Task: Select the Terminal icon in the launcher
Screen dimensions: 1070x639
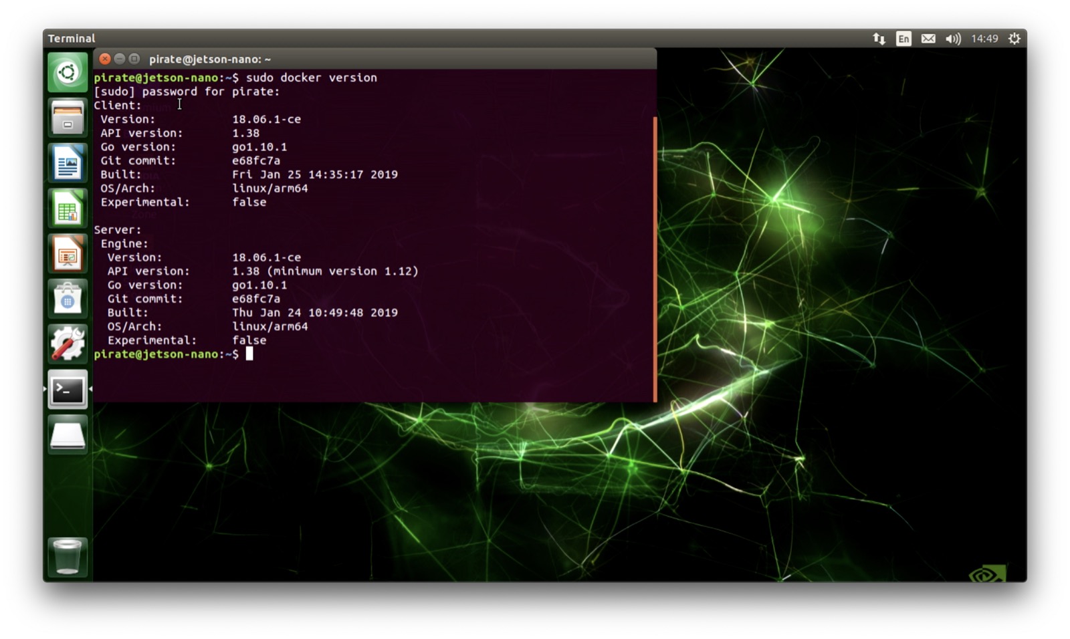Action: [67, 388]
